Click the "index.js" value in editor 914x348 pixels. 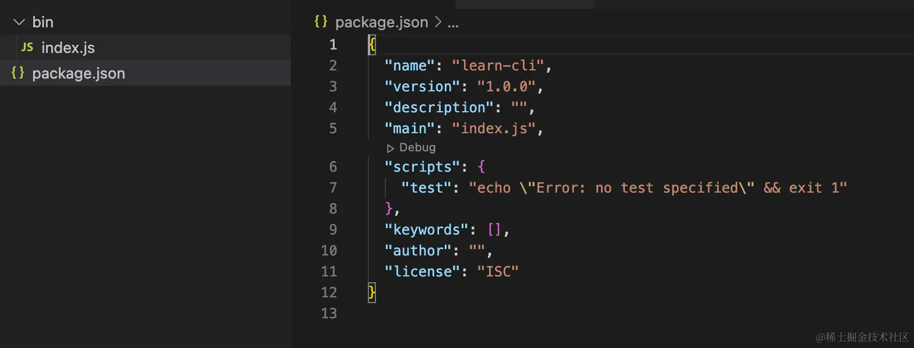[x=494, y=129]
